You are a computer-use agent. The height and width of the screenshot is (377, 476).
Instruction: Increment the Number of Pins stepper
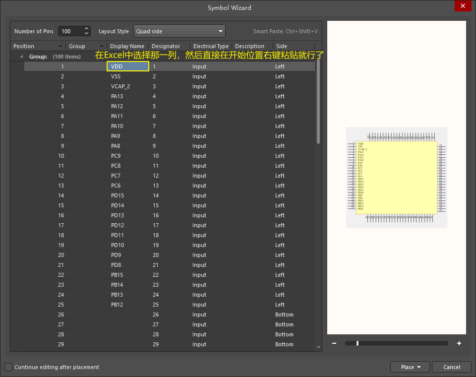point(87,29)
